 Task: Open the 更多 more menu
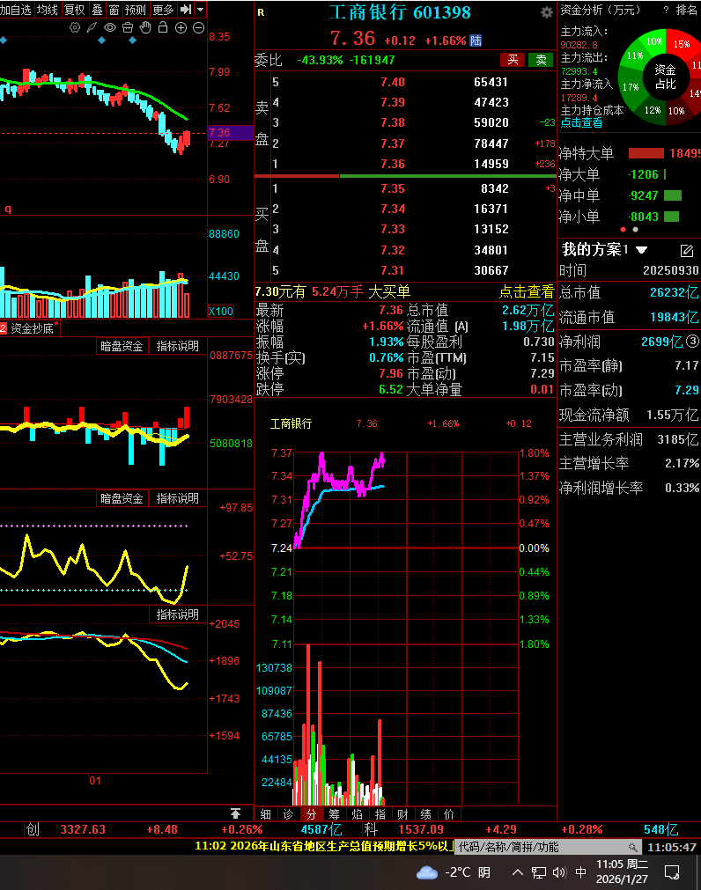(x=164, y=10)
